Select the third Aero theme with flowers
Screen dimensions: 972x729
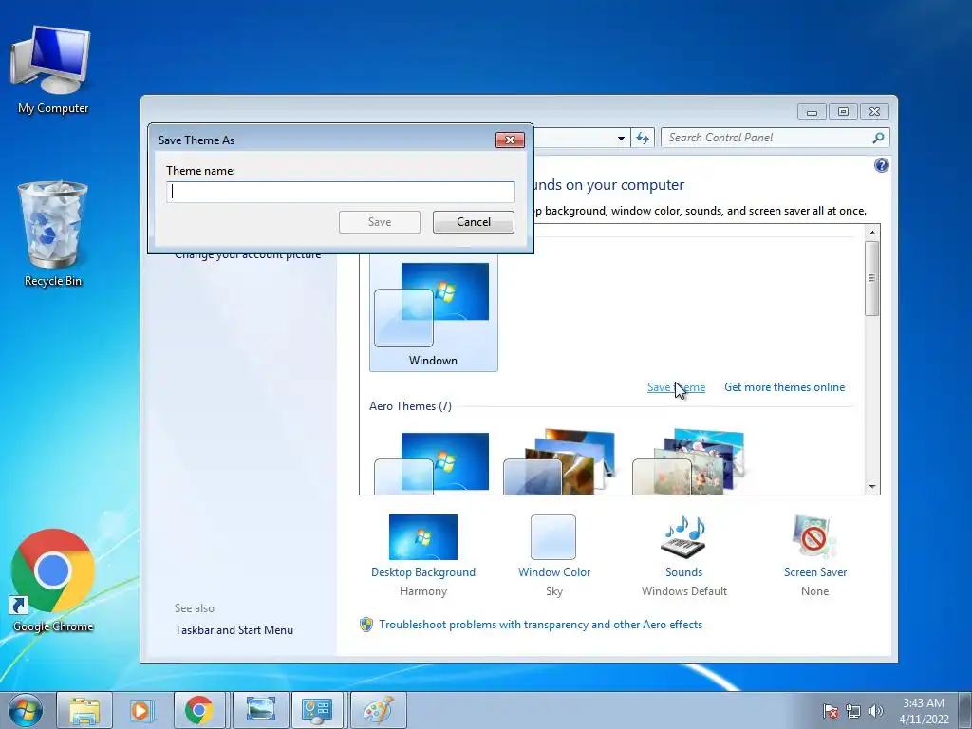tap(689, 462)
